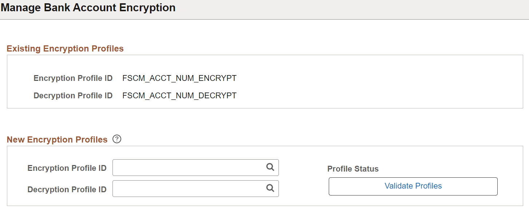
Task: Select the FSCM_ACCT_NUM_ENCRYPT profile value
Action: coord(178,78)
